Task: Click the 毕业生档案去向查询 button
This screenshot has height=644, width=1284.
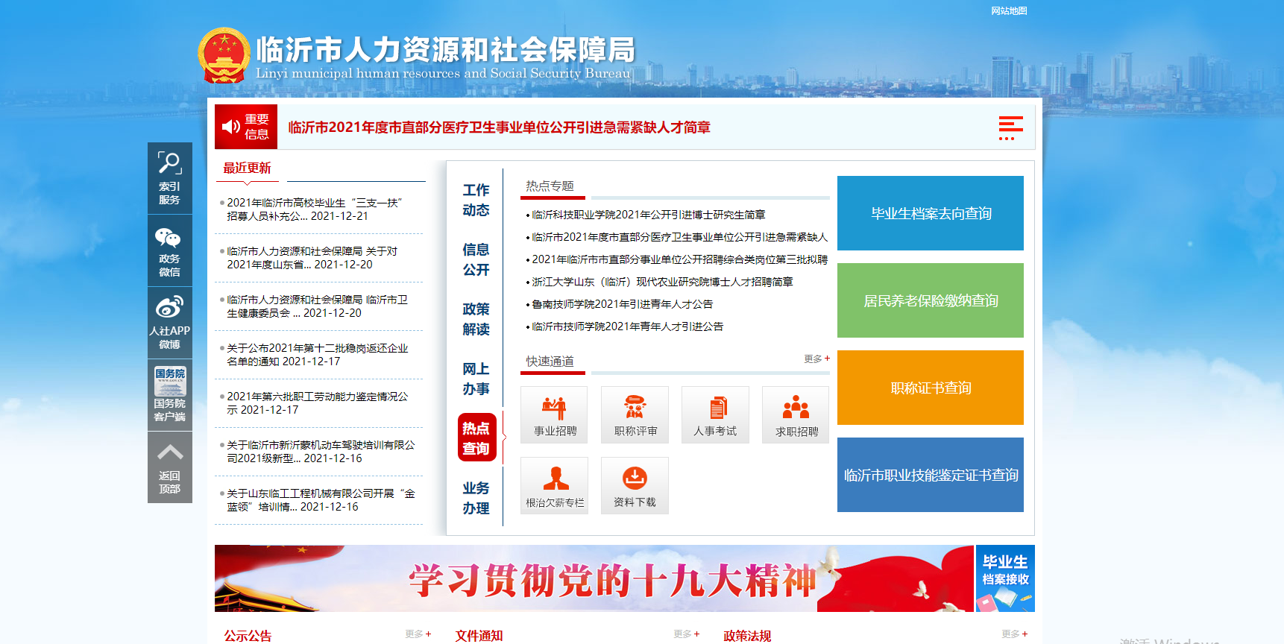Action: (931, 213)
